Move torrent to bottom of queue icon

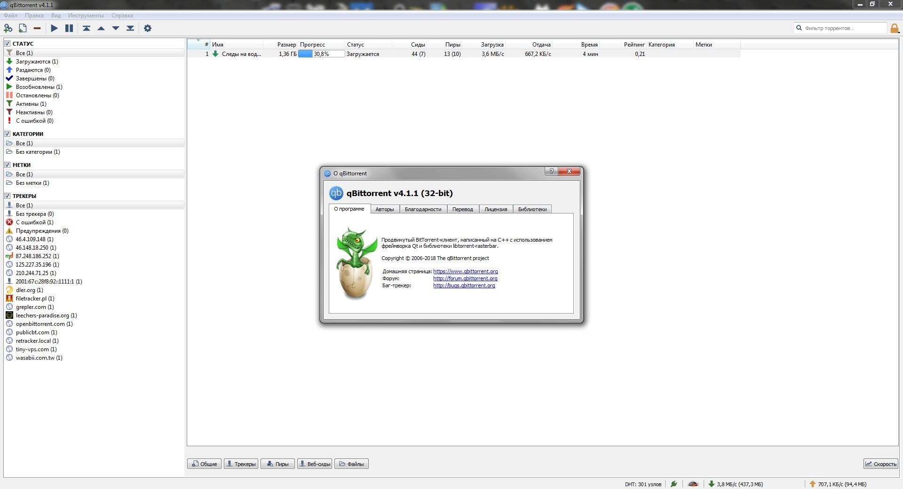pyautogui.click(x=130, y=28)
